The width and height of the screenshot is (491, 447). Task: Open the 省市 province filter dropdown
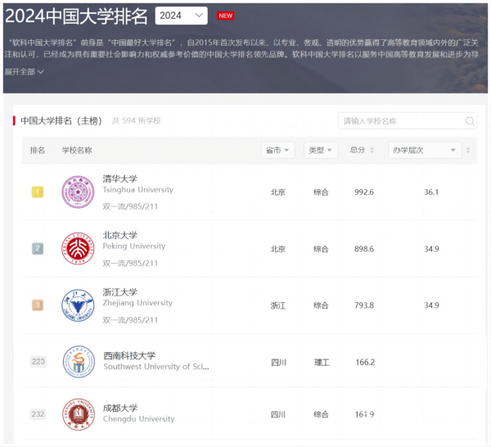(277, 151)
